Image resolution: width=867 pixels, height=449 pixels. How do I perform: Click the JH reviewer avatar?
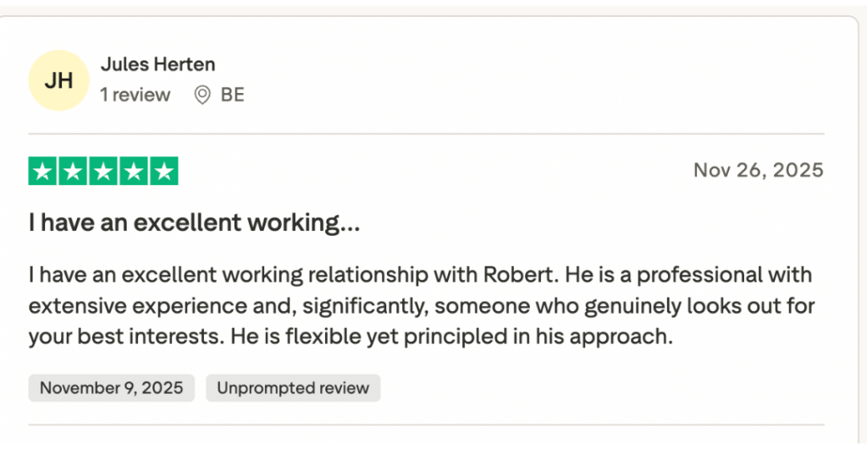click(58, 80)
